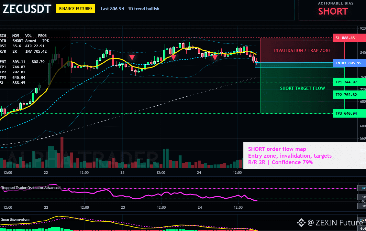Screen dimensions: 366x231
Task: Click the Trapped Trader Oscillator Advanced label
Action: pos(31,188)
